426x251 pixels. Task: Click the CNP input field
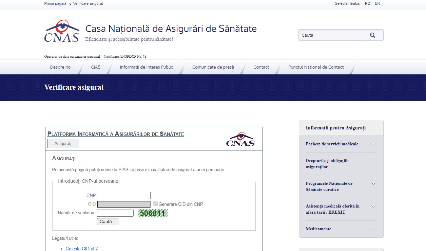click(x=124, y=195)
